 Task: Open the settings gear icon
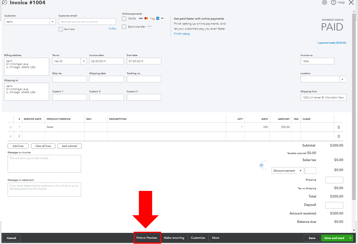325,3
